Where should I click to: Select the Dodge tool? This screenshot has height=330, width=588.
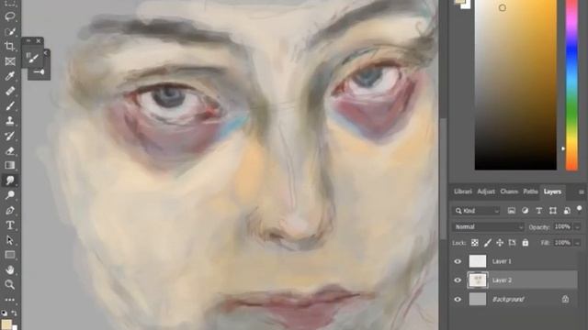(10, 195)
